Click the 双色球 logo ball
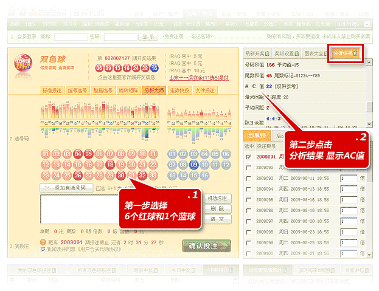Screen dimensions: 379x291 click(23, 63)
